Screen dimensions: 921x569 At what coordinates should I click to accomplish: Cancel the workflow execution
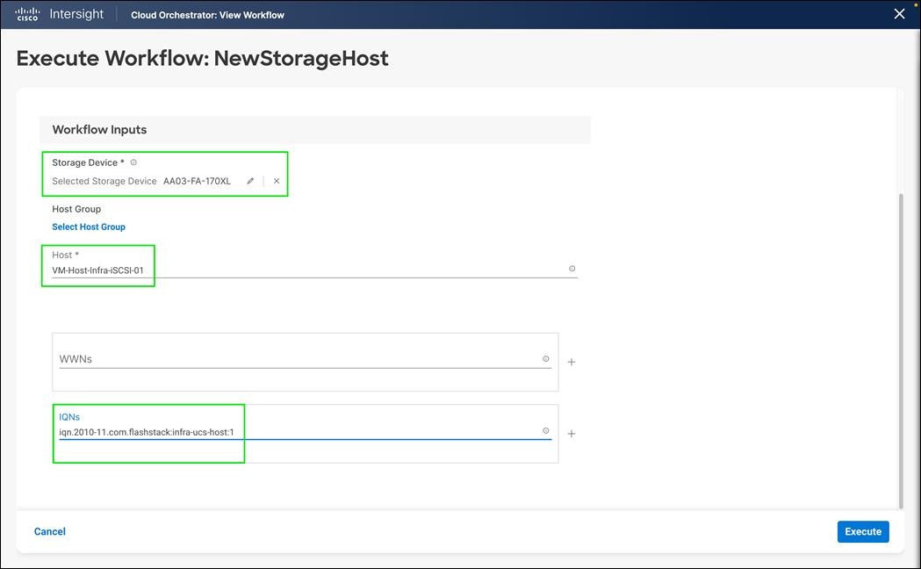[x=49, y=531]
